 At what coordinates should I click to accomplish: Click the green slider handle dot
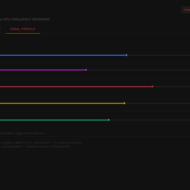(x=109, y=120)
